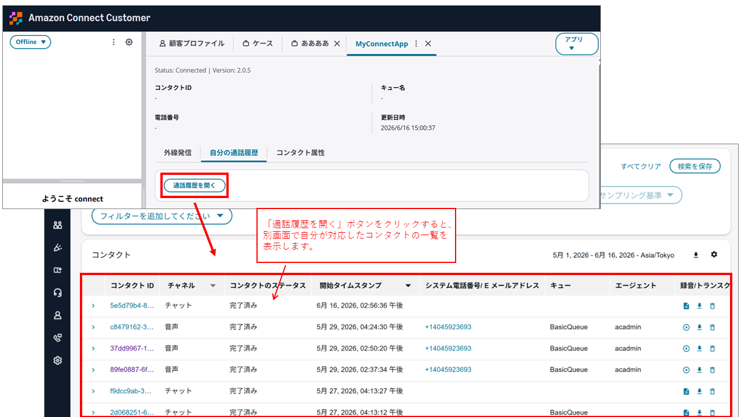Play recording for 04:24:30 voice contact

coord(686,327)
